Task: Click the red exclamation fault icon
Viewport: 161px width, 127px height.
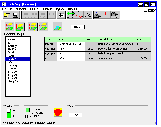Action: tap(106, 15)
